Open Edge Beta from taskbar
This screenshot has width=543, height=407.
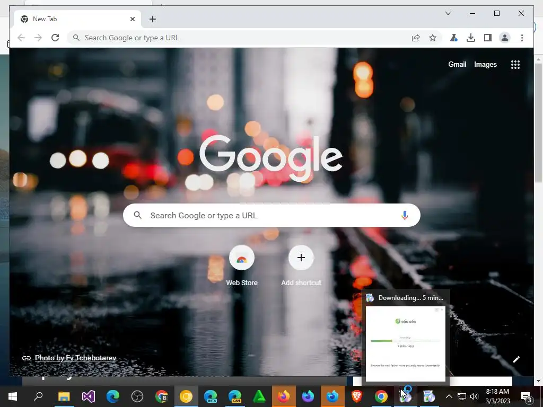click(210, 396)
